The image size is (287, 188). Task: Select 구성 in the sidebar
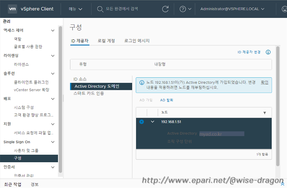[29, 158]
